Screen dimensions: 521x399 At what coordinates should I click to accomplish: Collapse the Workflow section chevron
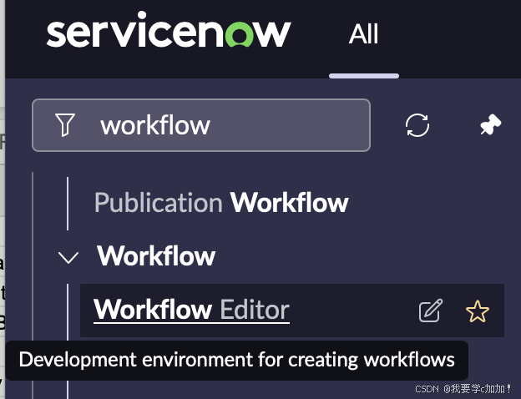tap(68, 257)
